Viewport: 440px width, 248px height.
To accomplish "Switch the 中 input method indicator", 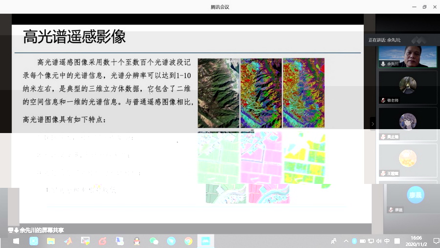I will click(387, 241).
